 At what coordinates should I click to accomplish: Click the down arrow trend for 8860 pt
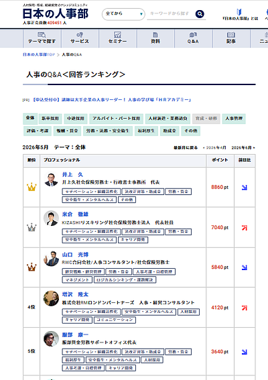245,188
